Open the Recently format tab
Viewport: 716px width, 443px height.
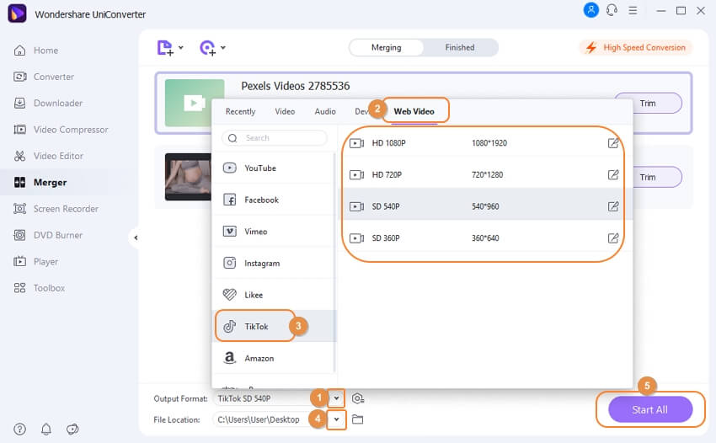(241, 111)
